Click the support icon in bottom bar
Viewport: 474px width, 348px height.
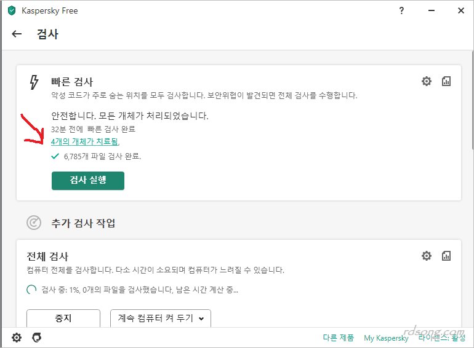(x=37, y=338)
